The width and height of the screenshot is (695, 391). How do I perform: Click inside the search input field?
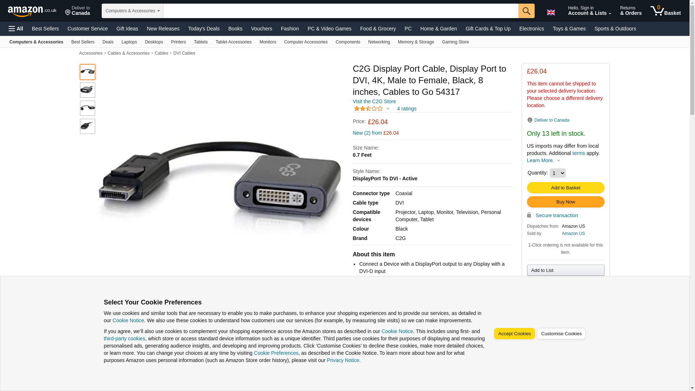(x=341, y=11)
